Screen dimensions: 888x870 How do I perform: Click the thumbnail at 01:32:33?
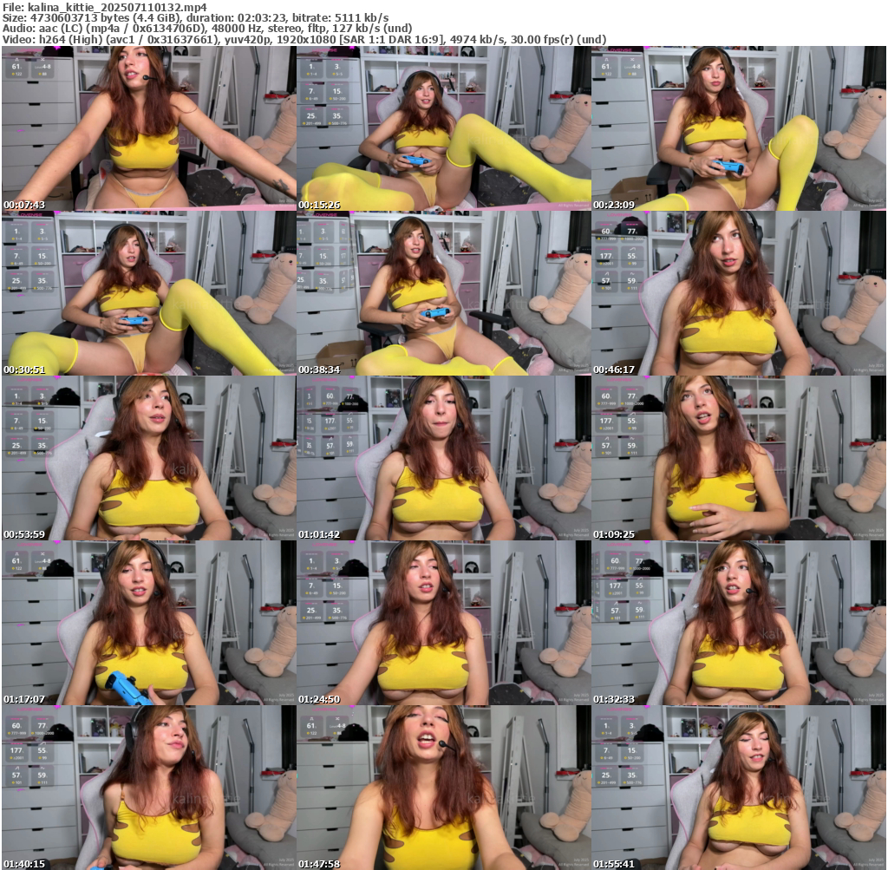point(738,623)
